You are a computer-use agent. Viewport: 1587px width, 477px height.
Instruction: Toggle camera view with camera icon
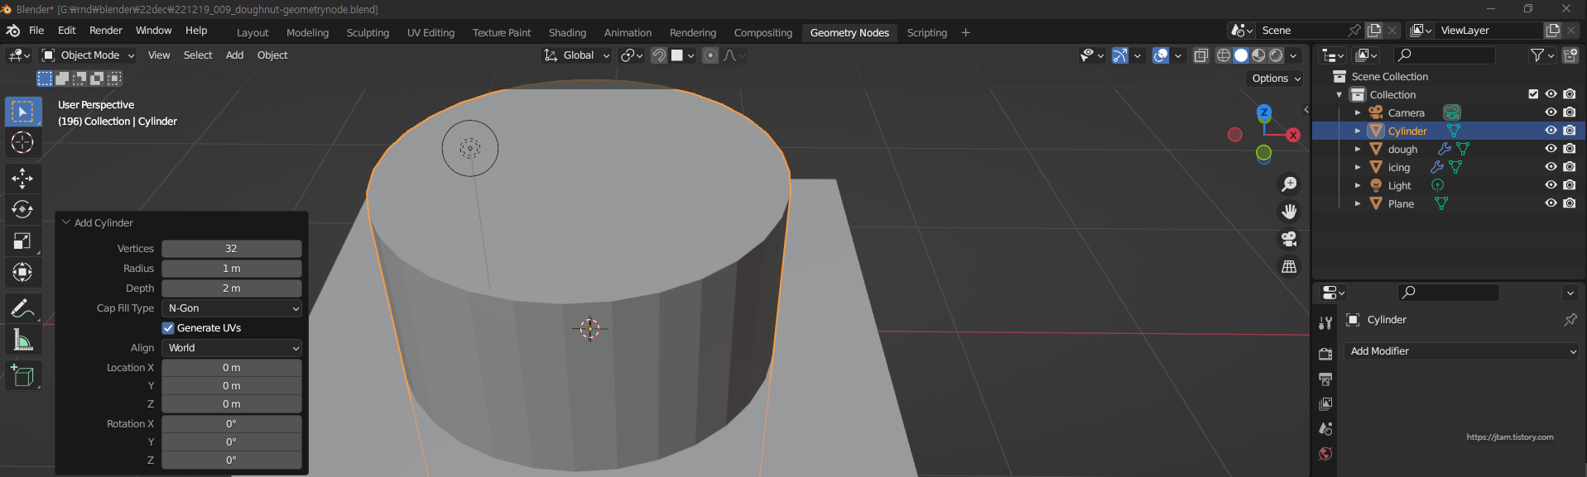click(x=1289, y=239)
